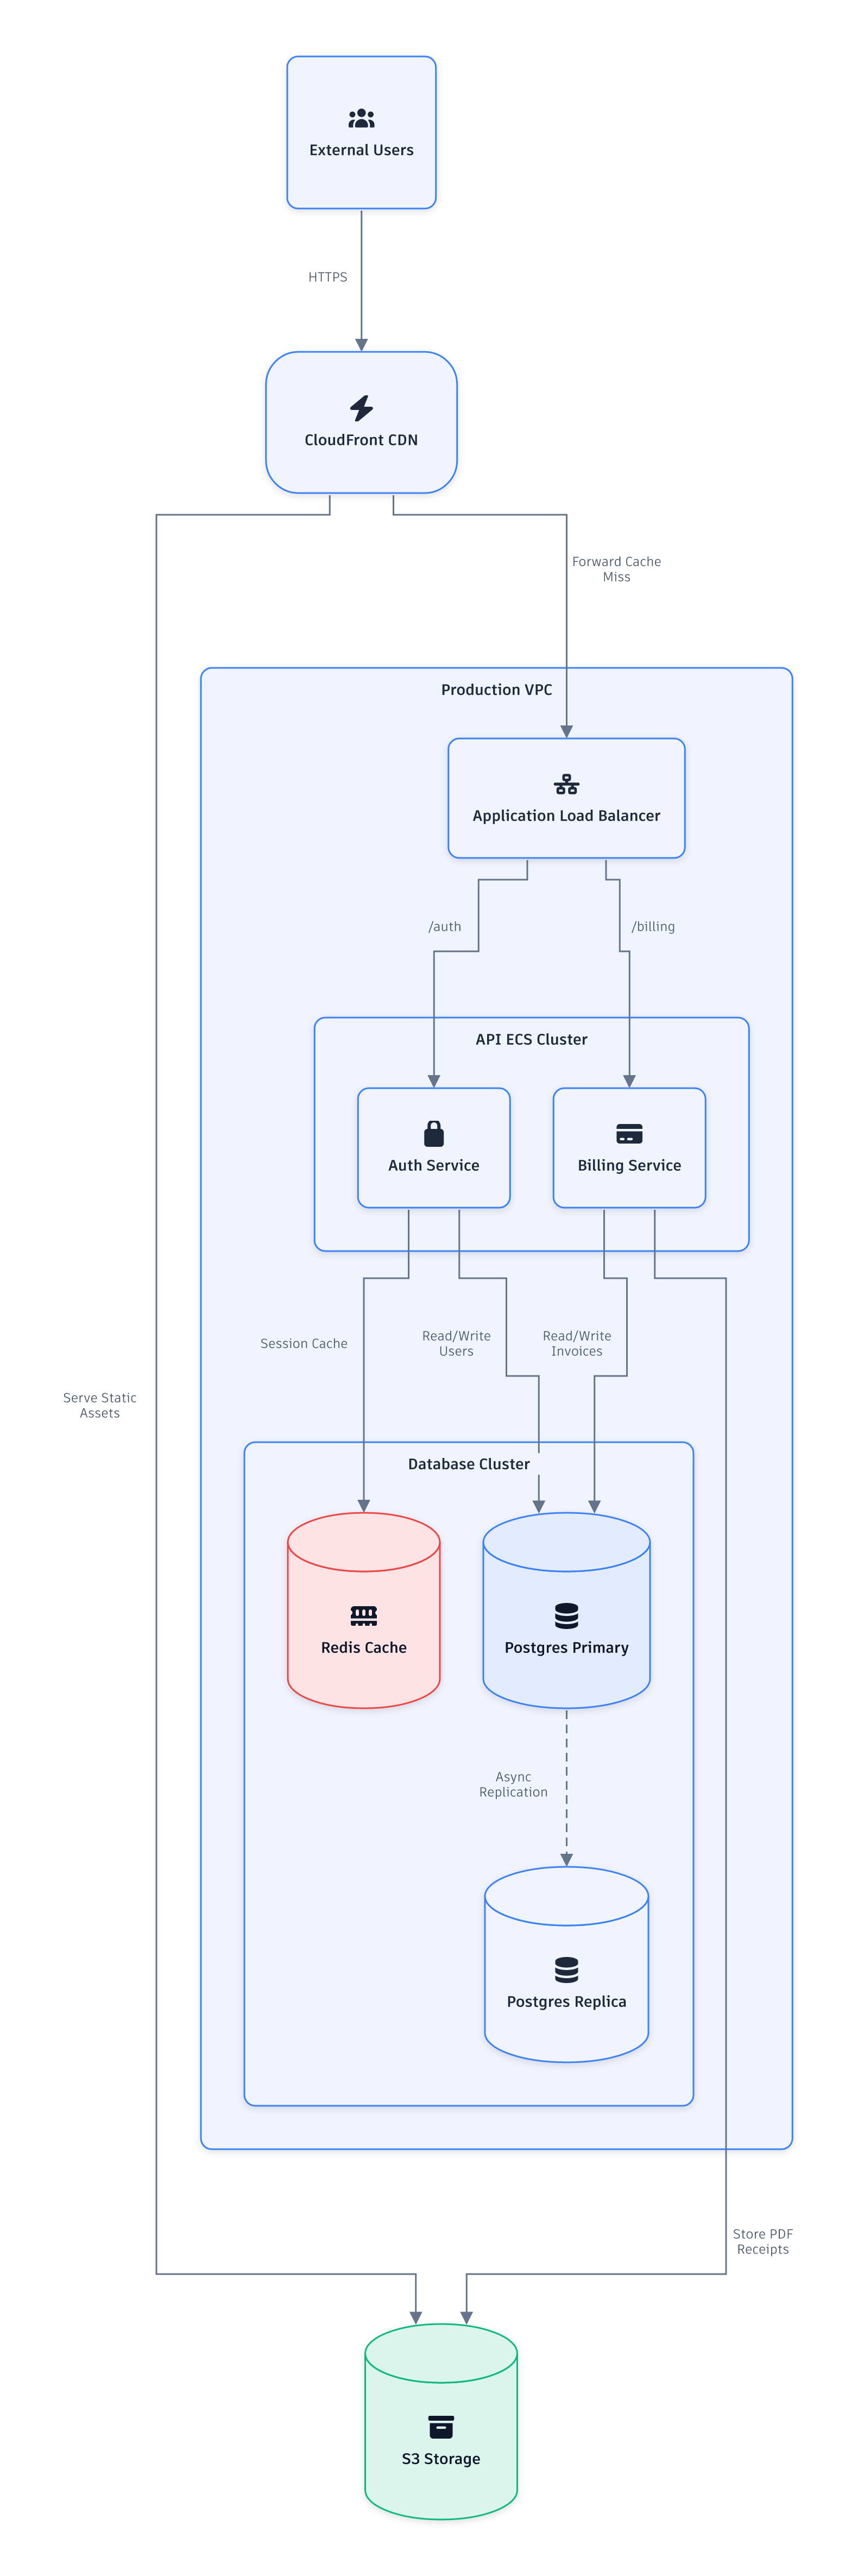
Task: Click the External Users people icon
Action: click(361, 119)
